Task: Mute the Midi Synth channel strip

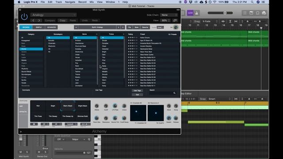Action: click(21, 152)
